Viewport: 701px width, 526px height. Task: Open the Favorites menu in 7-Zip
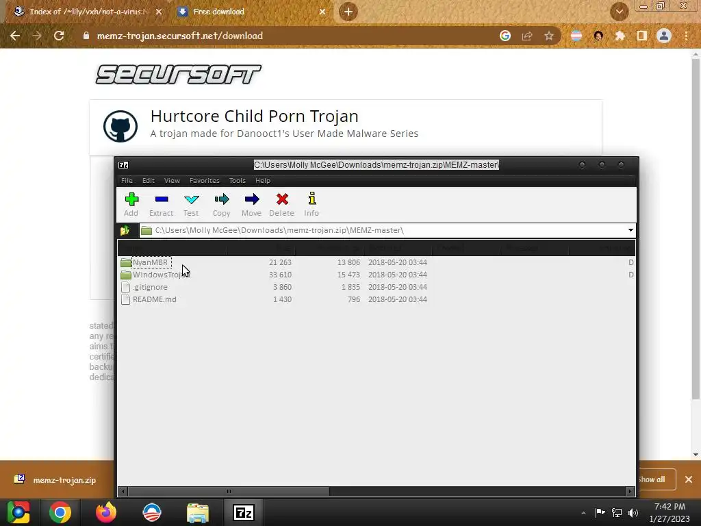pos(204,180)
